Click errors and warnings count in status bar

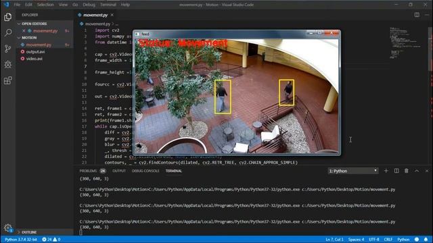click(51, 240)
